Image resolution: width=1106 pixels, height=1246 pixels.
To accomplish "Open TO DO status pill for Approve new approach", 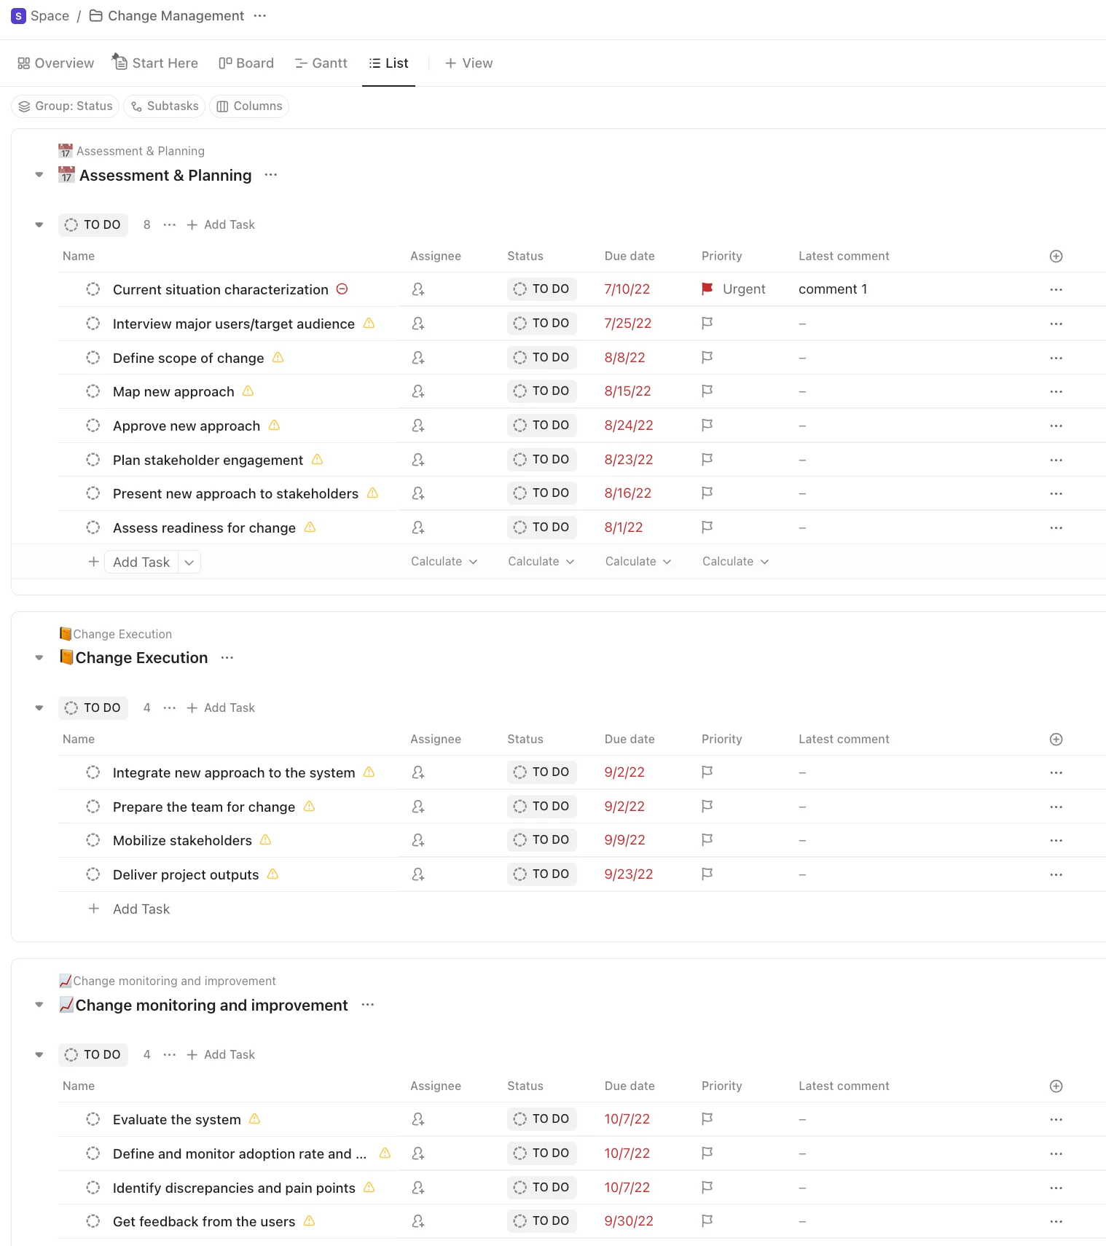I will [541, 426].
